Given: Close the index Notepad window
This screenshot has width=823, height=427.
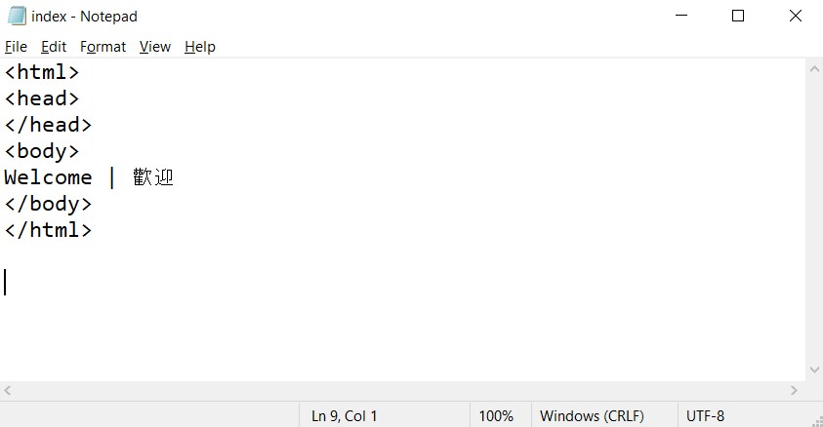Looking at the screenshot, I should coord(796,16).
